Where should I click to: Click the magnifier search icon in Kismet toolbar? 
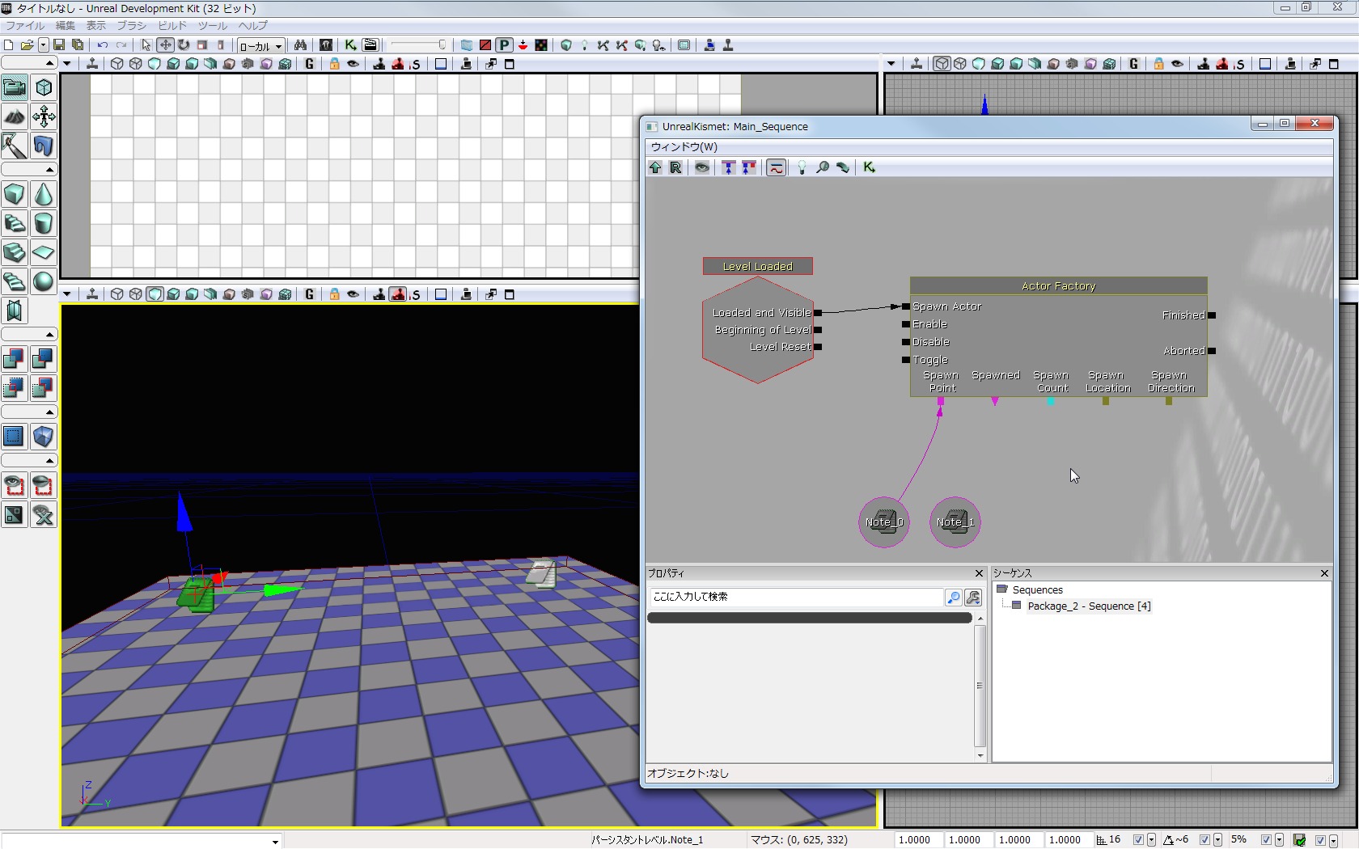point(823,167)
